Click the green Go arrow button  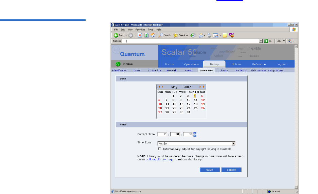click(266, 41)
